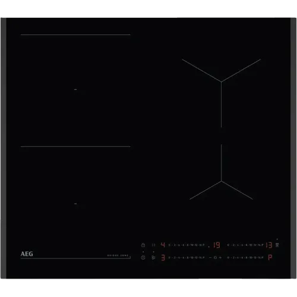Tap the red 3 heat level display
297x297 pixels.
[163, 258]
